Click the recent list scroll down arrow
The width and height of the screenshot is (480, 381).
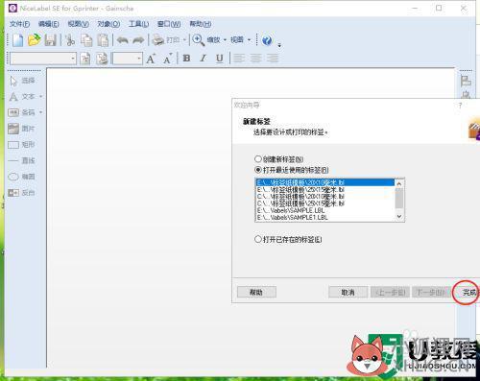pos(399,217)
